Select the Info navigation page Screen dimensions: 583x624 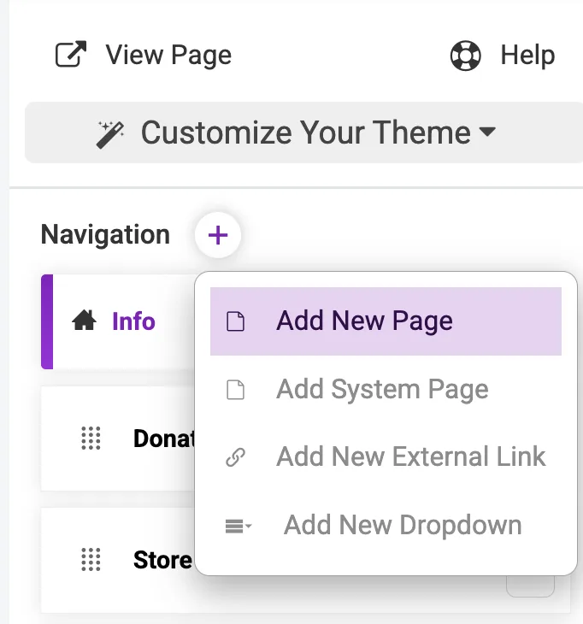coord(133,321)
